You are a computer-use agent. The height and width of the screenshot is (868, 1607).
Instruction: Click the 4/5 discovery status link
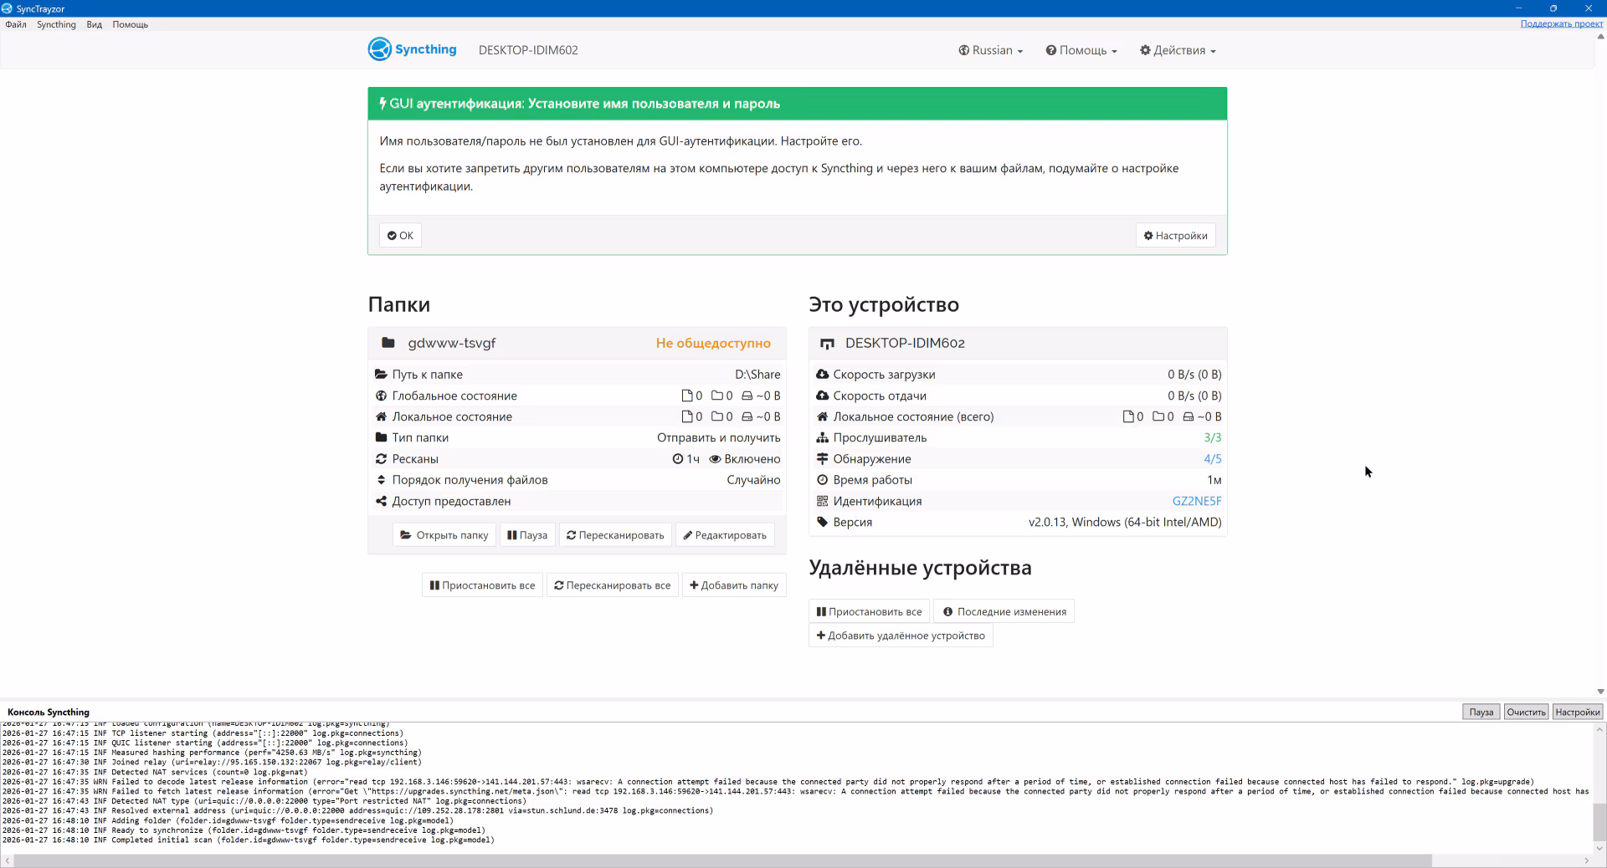tap(1213, 459)
